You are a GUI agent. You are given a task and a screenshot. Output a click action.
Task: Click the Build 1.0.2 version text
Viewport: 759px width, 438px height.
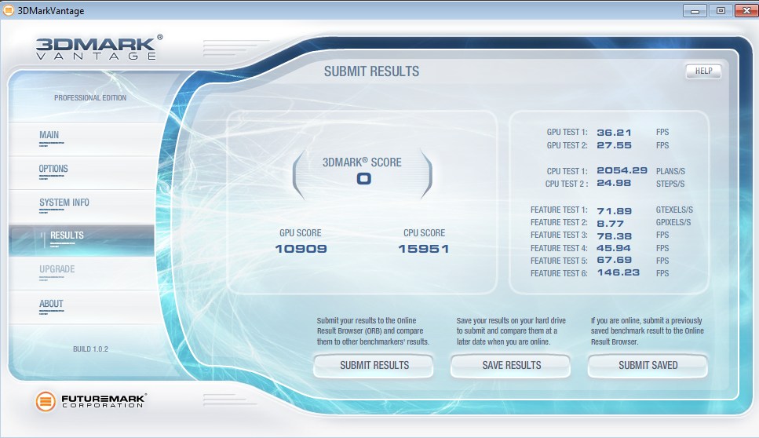[90, 349]
